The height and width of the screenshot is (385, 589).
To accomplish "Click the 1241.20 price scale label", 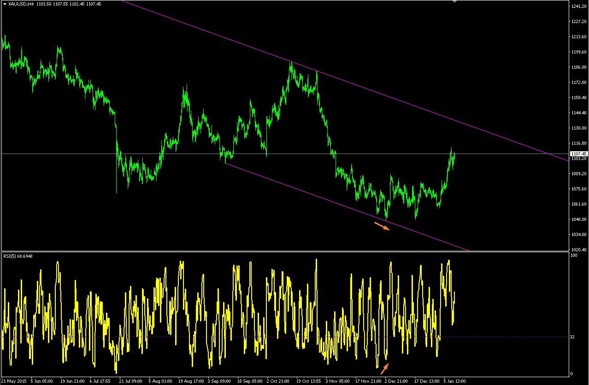I will [578, 6].
